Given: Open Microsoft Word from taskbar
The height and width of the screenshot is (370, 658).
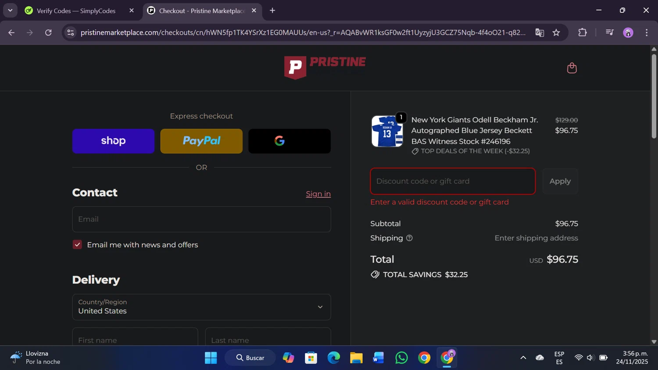Looking at the screenshot, I should 379,358.
